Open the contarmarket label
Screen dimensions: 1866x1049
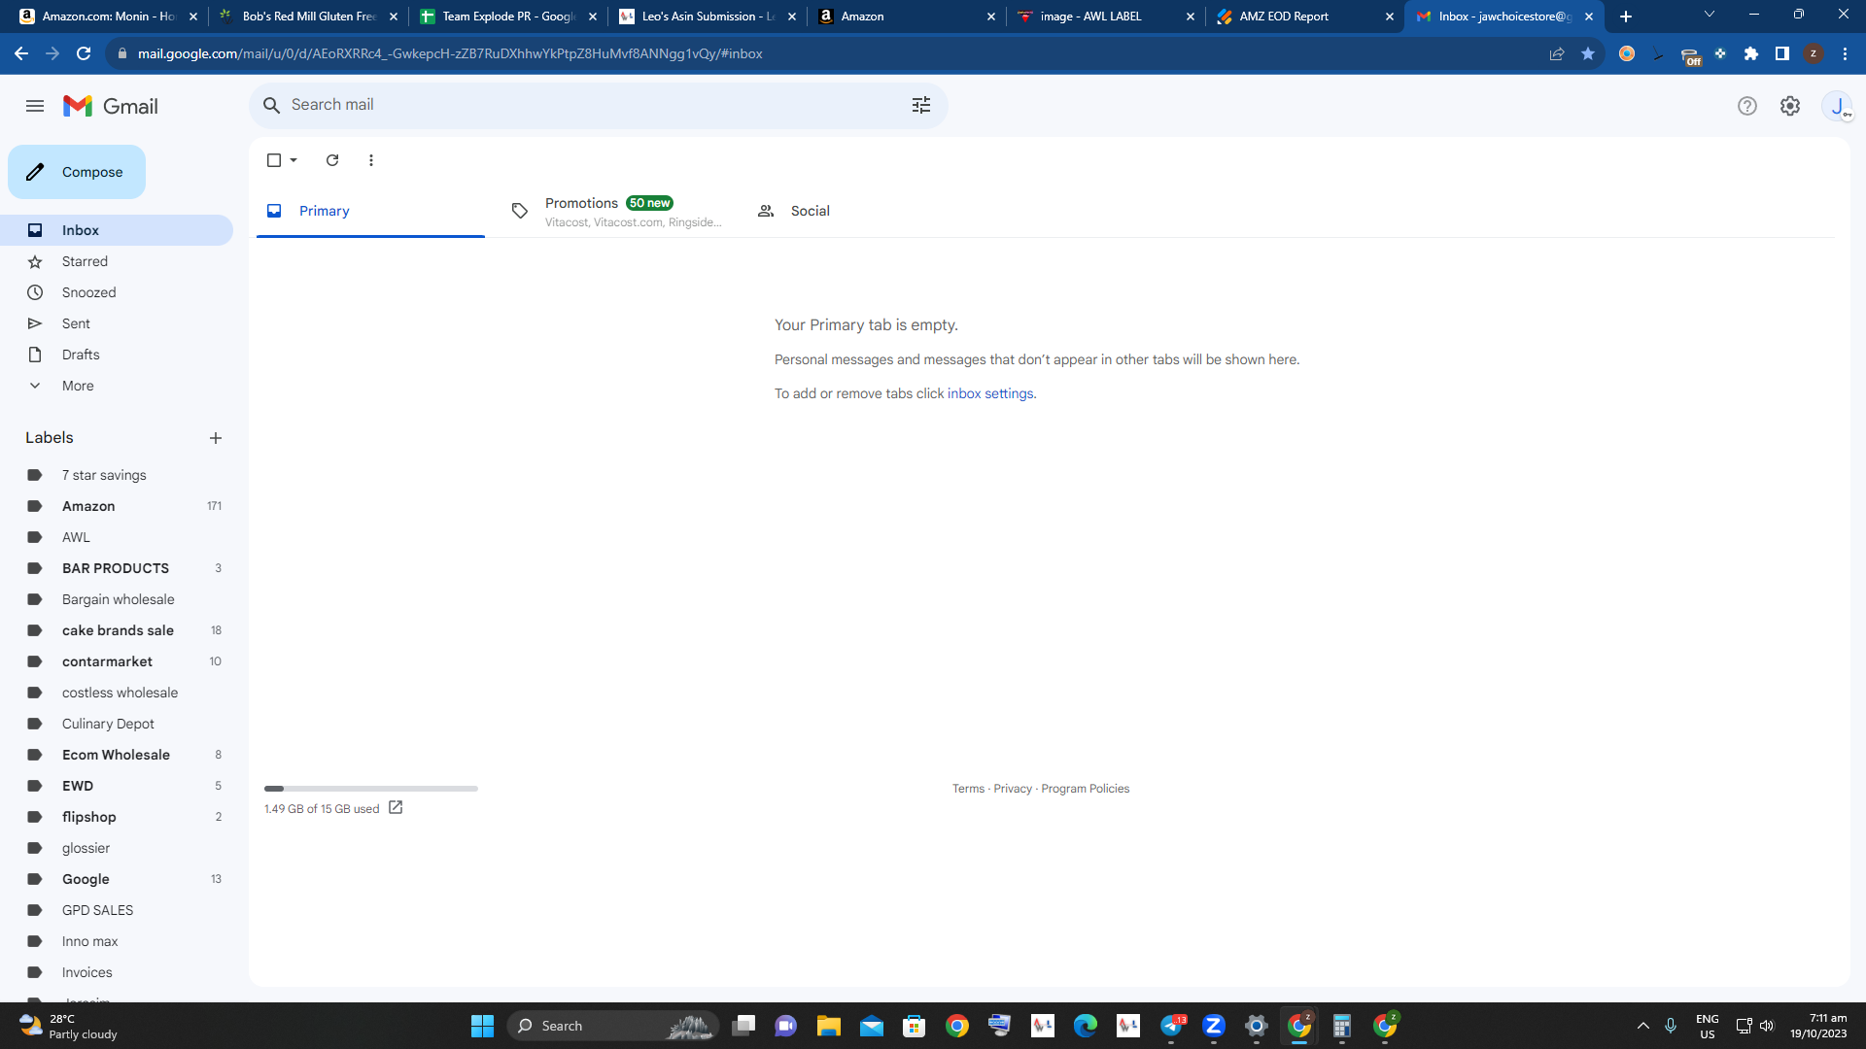(x=117, y=661)
